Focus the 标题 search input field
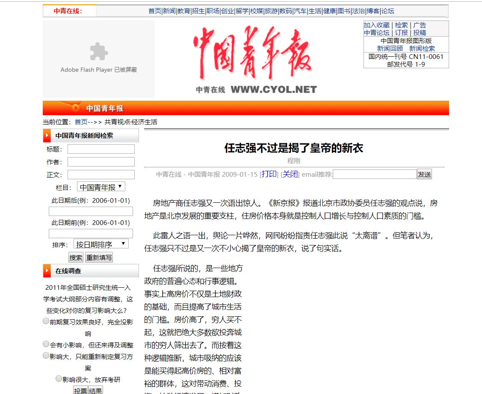Screen dimensions: 482x394 point(101,149)
